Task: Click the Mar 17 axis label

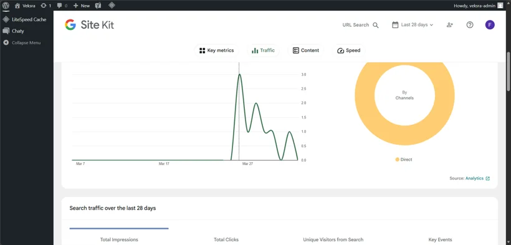Action: click(164, 164)
